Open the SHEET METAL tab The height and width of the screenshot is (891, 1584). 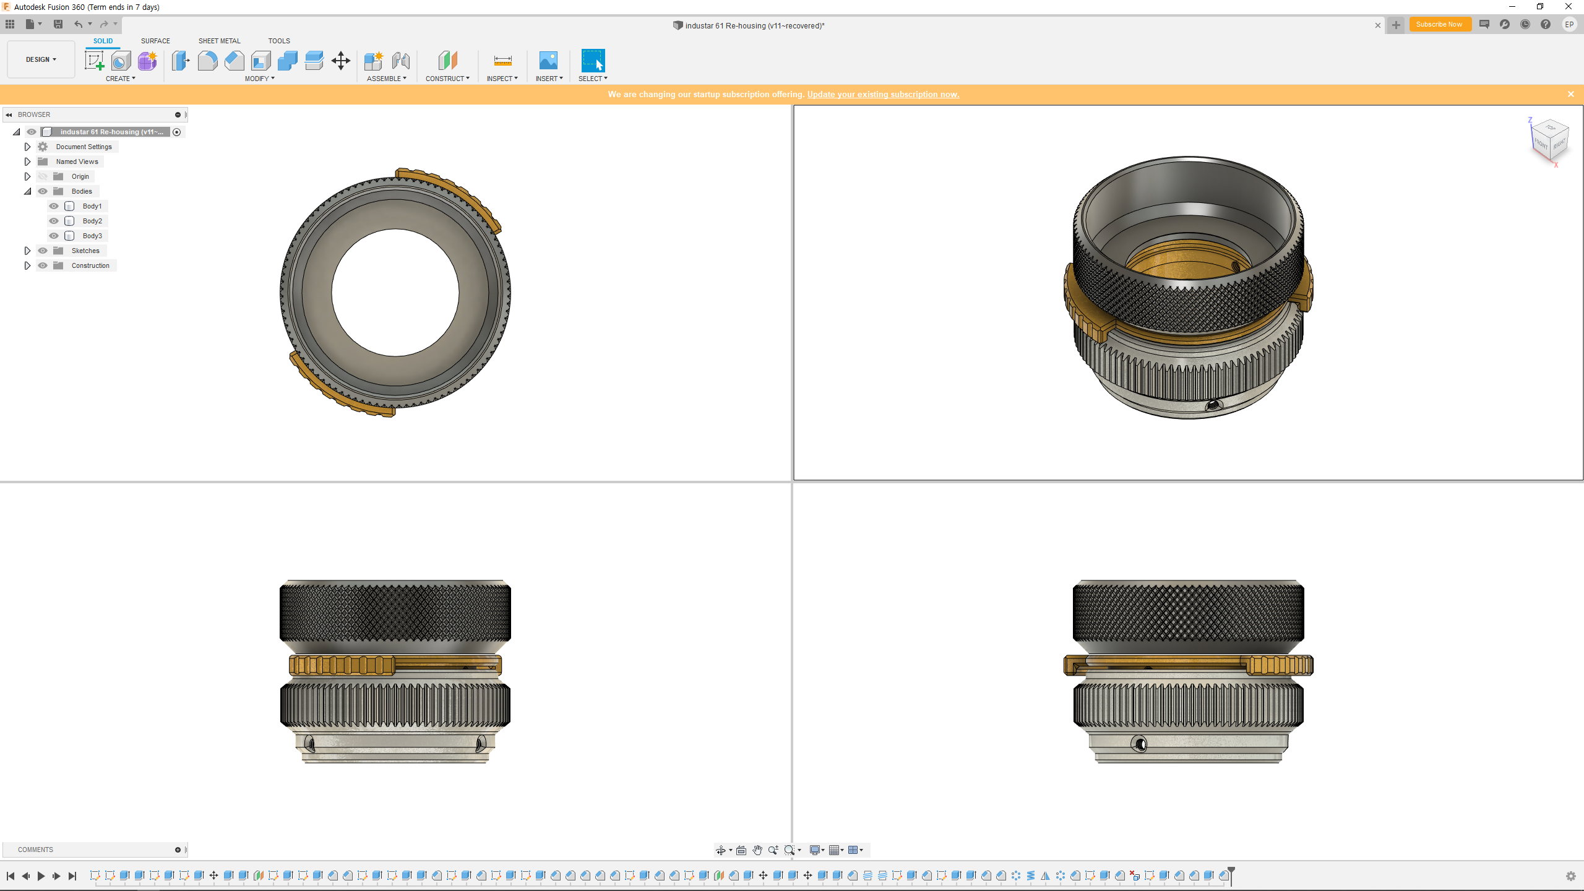[x=219, y=41]
